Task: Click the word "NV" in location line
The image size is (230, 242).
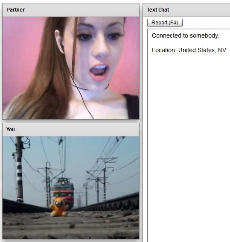Action: (x=222, y=50)
